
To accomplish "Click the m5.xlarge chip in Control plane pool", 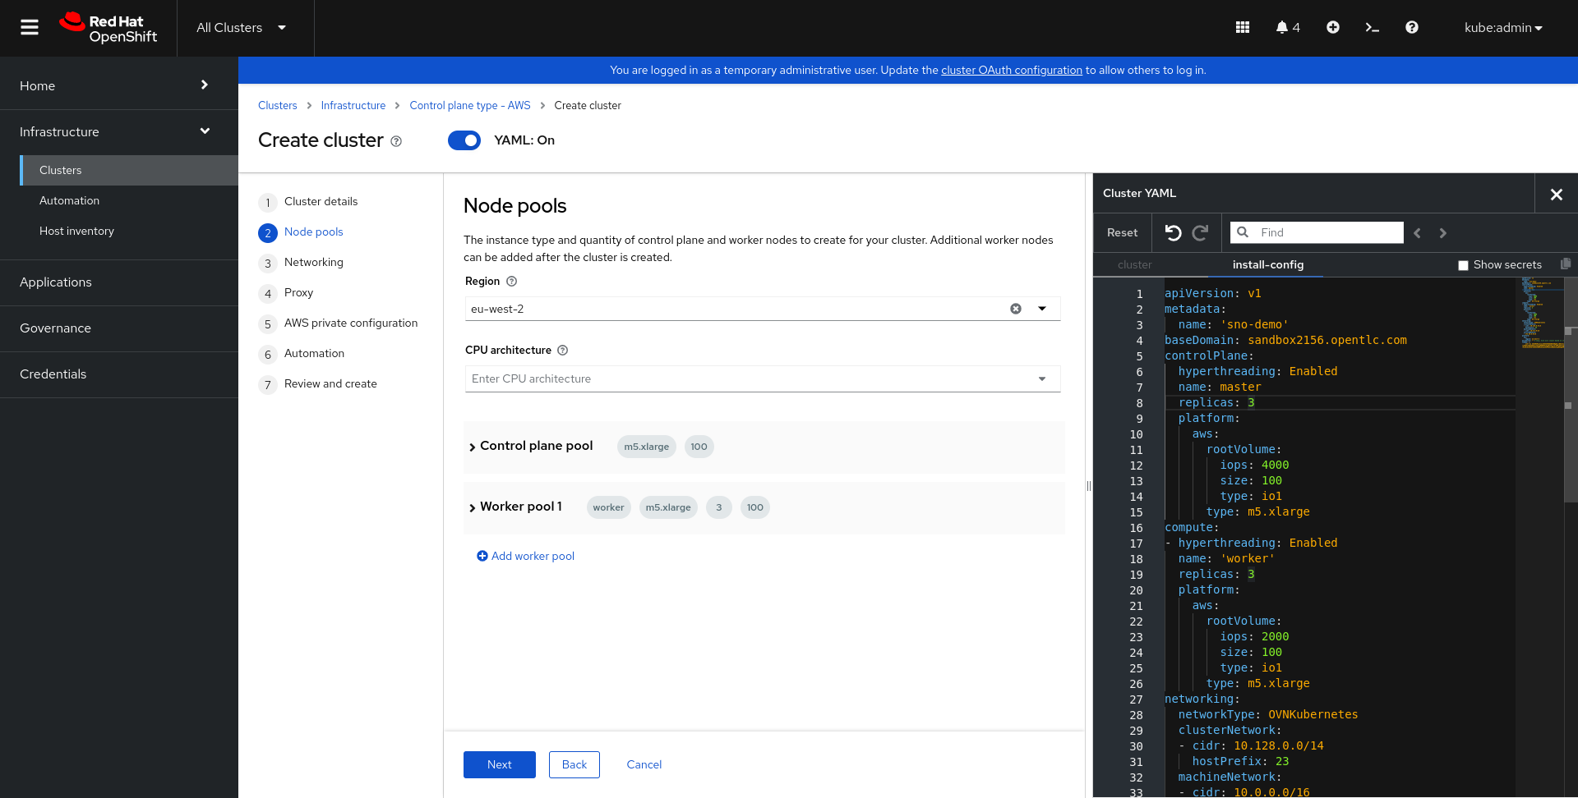I will (x=647, y=447).
